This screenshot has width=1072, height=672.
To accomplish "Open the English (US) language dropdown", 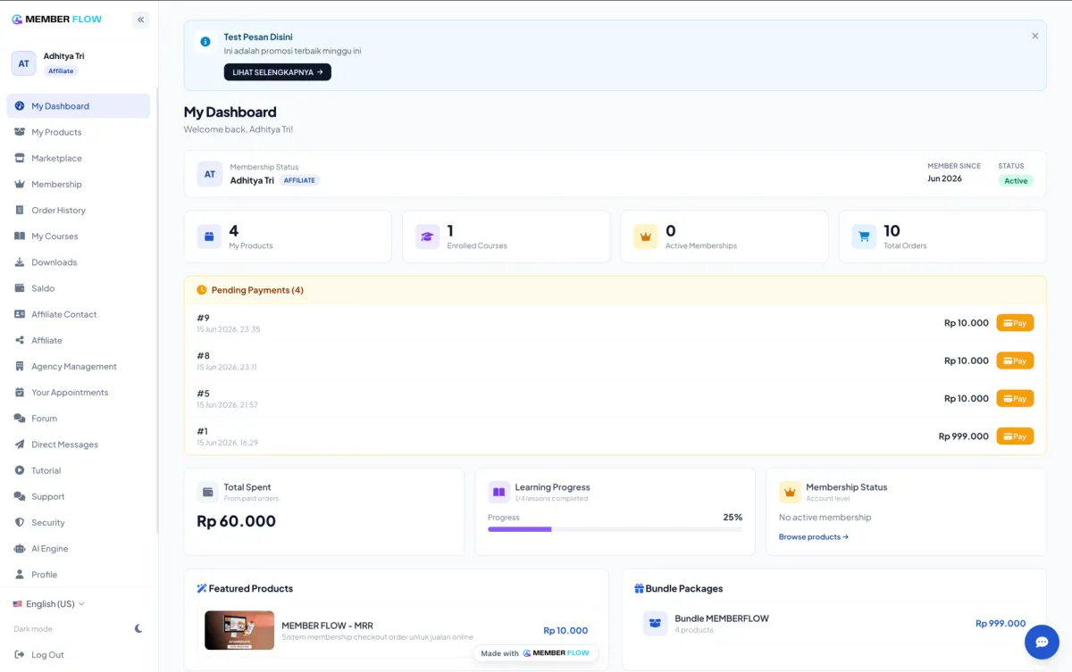I will [x=49, y=604].
